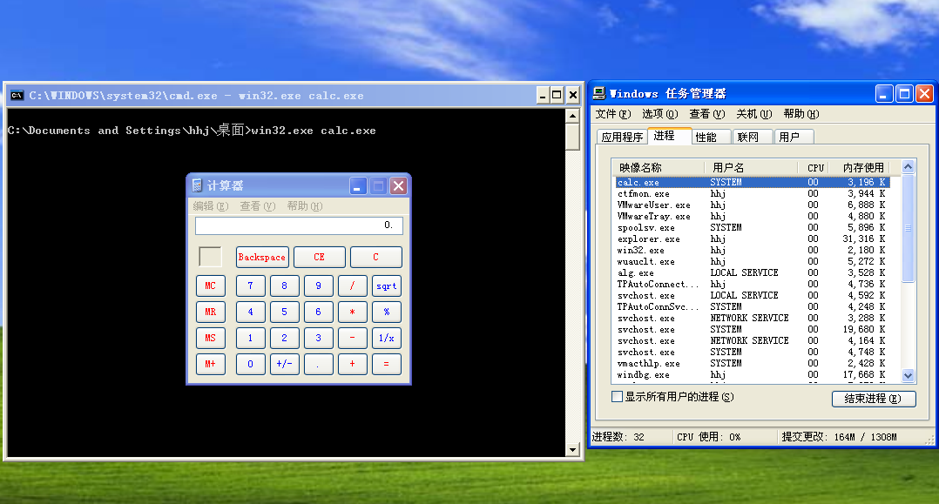Viewport: 939px width, 504px height.
Task: Select the win32.exe process row
Action: pos(753,250)
